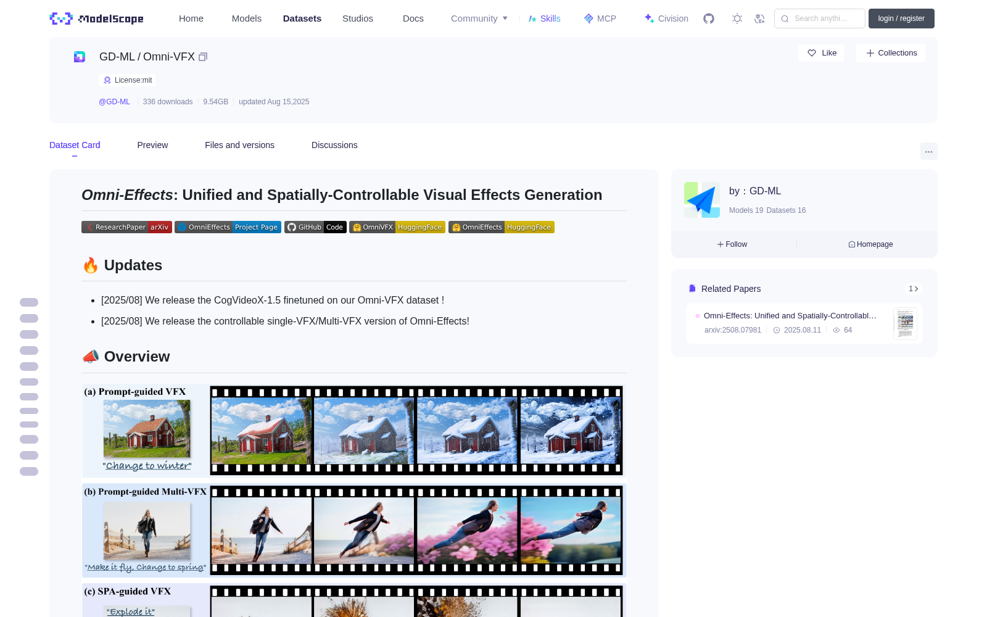Open the Civision link
This screenshot has height=617, width=987.
point(666,19)
